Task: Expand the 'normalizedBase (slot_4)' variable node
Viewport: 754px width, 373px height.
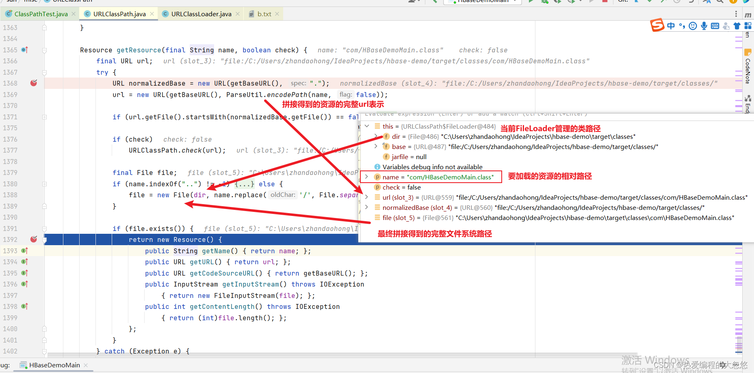Action: [367, 207]
